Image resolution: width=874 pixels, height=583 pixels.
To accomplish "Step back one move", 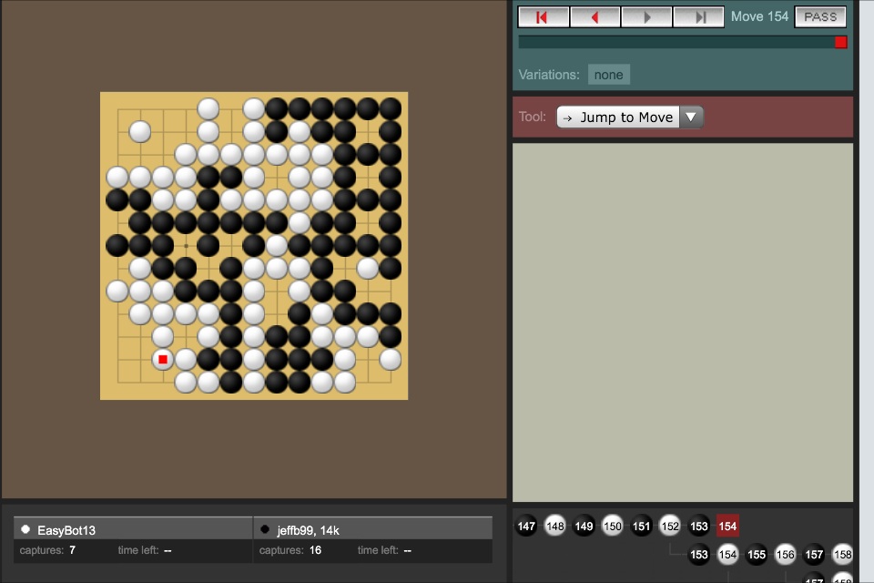I will [x=595, y=17].
